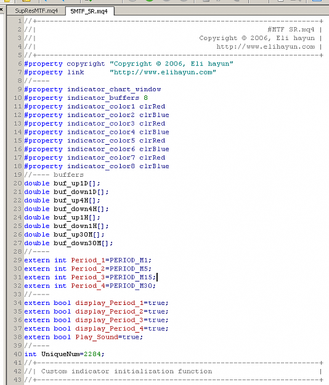This screenshot has width=329, height=385.
Task: Click 'indicator_color8 clrBlue' on line 18
Action: tap(118, 166)
